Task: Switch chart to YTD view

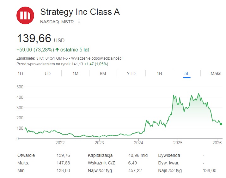Action: [x=131, y=74]
